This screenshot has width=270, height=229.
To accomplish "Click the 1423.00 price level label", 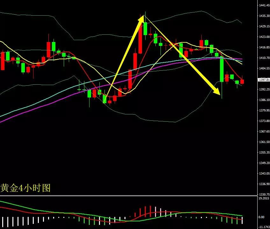I will tap(264, 37).
